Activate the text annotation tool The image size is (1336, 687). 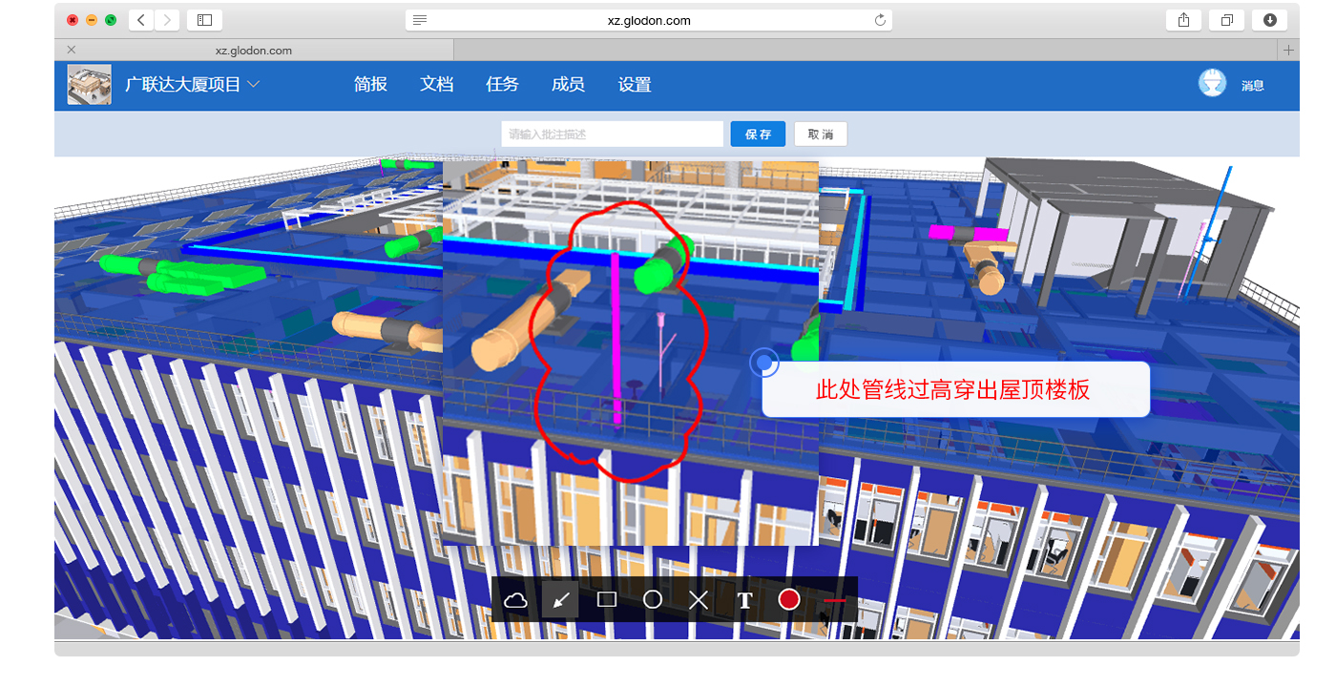point(745,600)
